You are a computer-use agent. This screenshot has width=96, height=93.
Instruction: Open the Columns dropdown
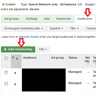pos(90,29)
